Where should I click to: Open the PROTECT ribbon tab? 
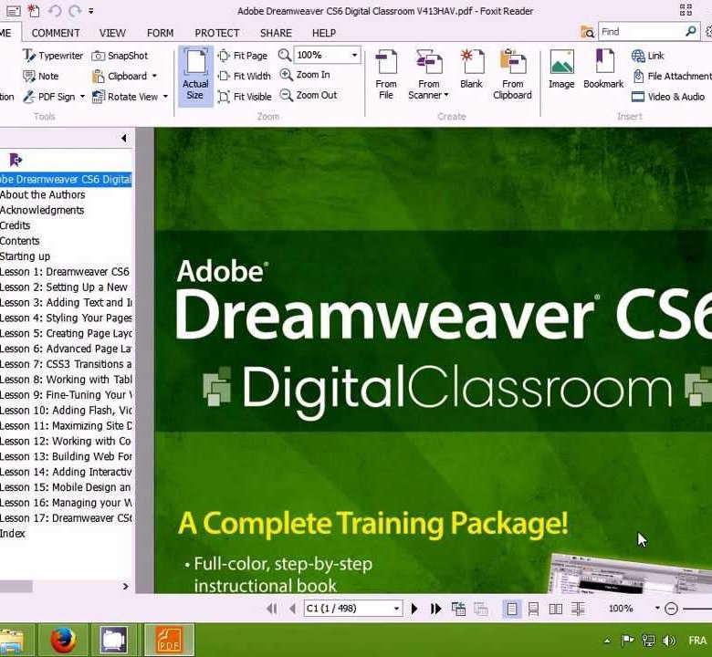pyautogui.click(x=216, y=33)
